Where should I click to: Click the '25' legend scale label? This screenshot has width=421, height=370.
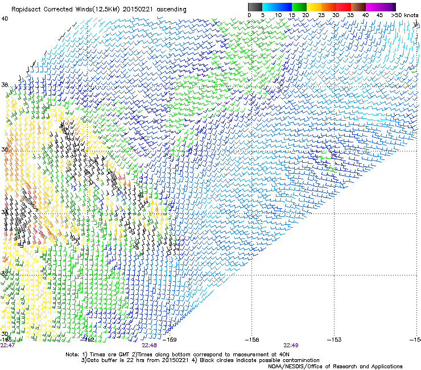[321, 15]
